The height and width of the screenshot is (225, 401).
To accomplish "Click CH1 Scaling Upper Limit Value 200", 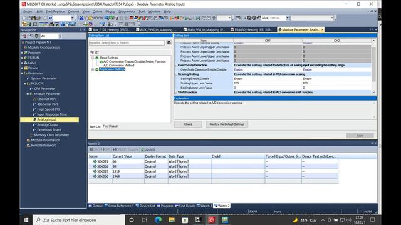I will click(268, 83).
